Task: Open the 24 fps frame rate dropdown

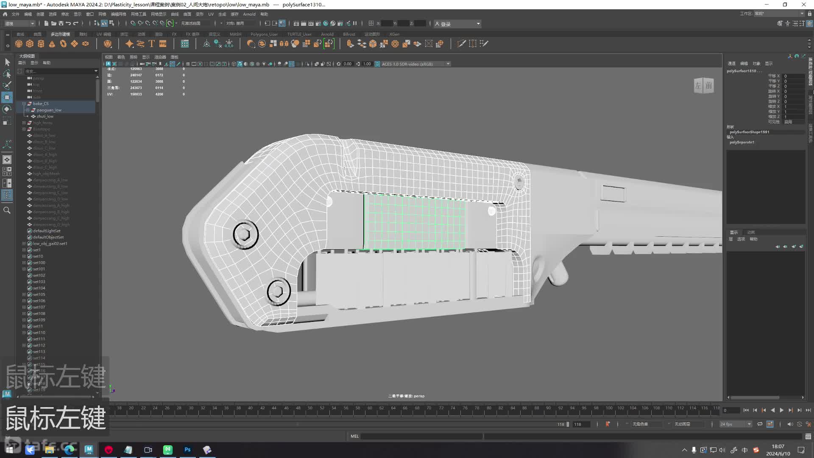Action: tap(736, 424)
